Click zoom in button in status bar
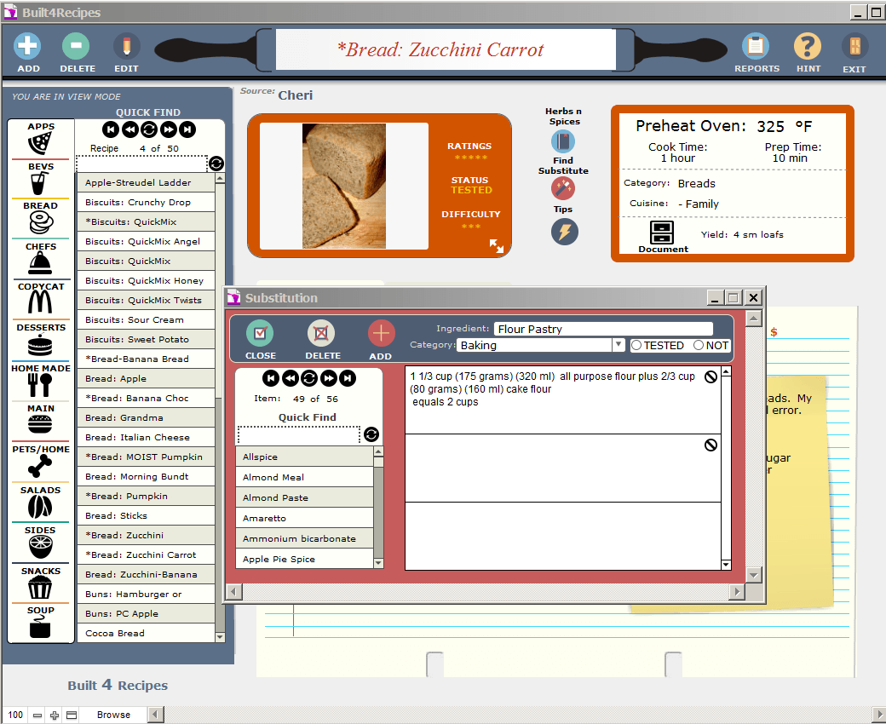Screen dimensions: 886x724 (55, 715)
